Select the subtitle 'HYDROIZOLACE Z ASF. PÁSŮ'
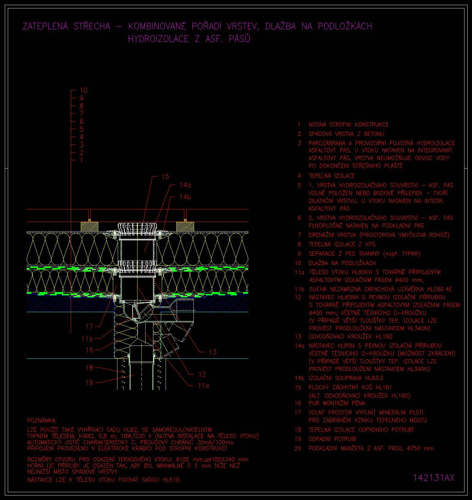 coord(189,39)
